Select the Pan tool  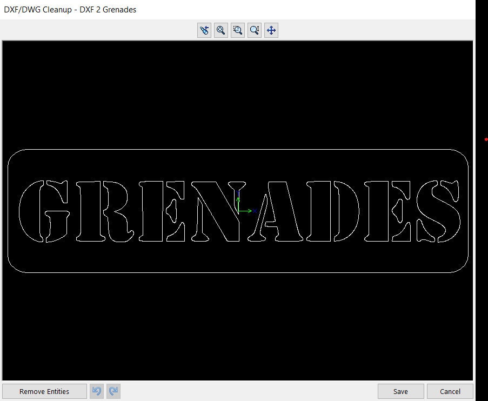pyautogui.click(x=271, y=30)
